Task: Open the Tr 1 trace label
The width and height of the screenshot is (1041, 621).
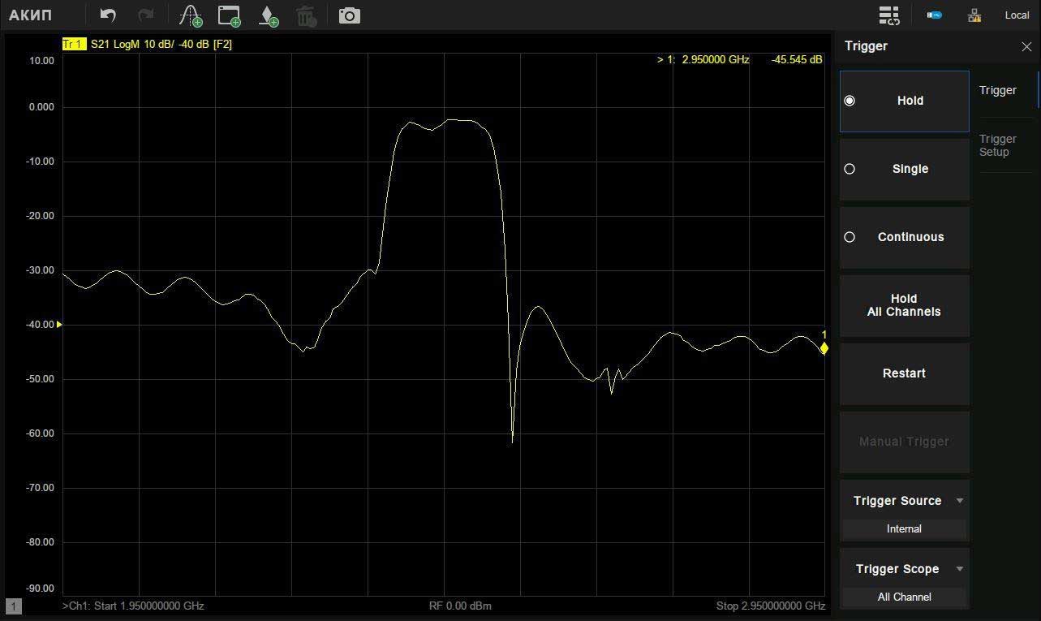Action: point(74,44)
